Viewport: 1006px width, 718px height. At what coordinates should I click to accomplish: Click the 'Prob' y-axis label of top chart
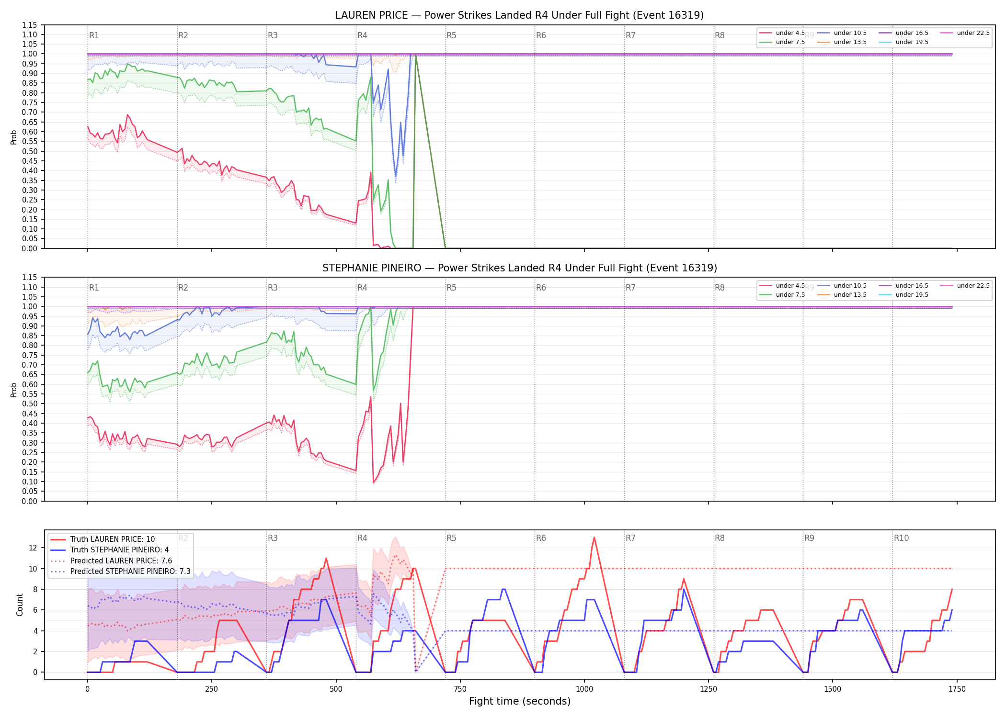(x=14, y=137)
